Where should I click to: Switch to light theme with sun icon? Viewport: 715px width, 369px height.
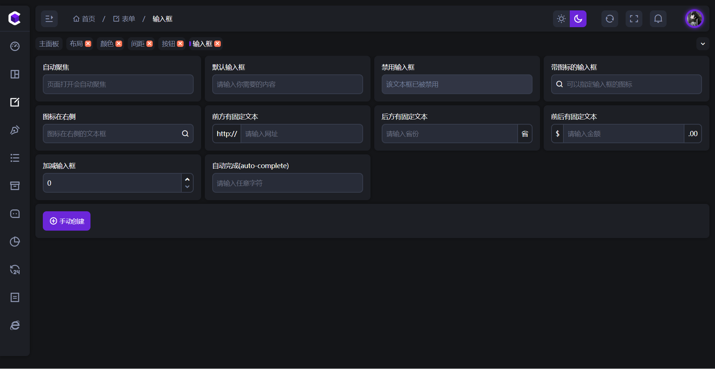pyautogui.click(x=561, y=19)
